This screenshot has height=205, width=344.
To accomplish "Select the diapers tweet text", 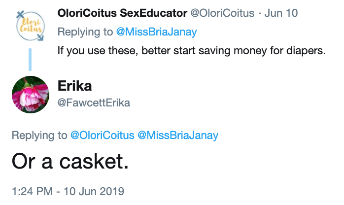I will point(192,51).
